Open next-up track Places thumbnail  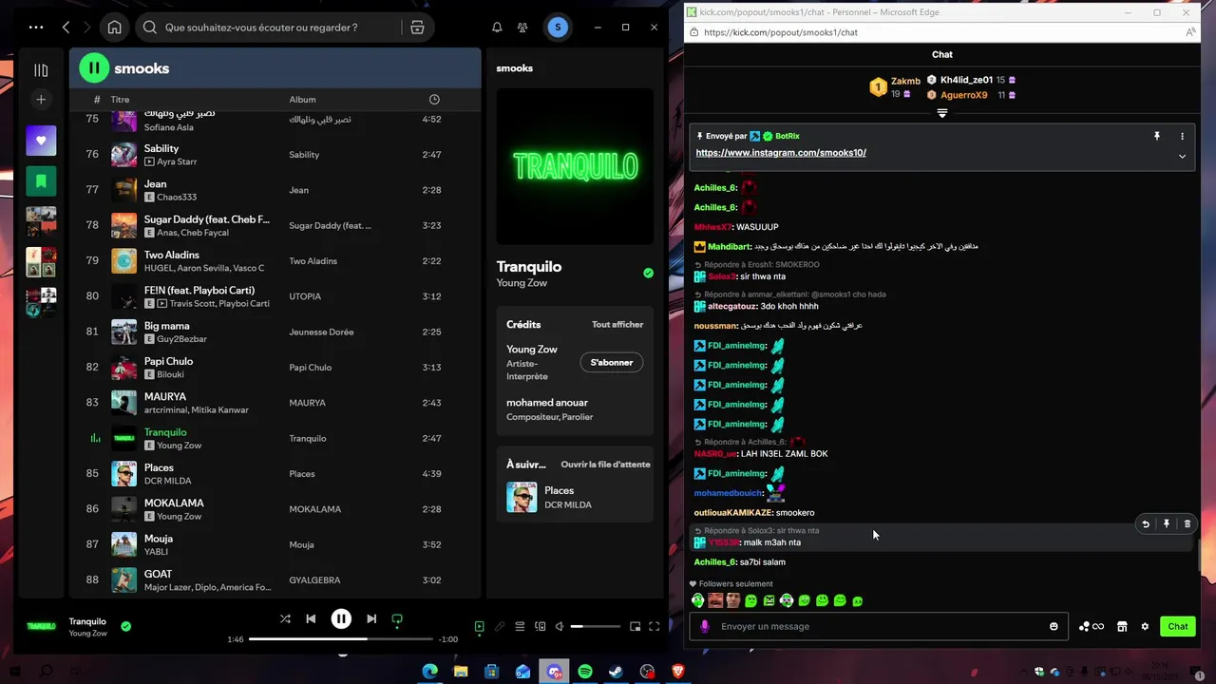click(x=522, y=497)
